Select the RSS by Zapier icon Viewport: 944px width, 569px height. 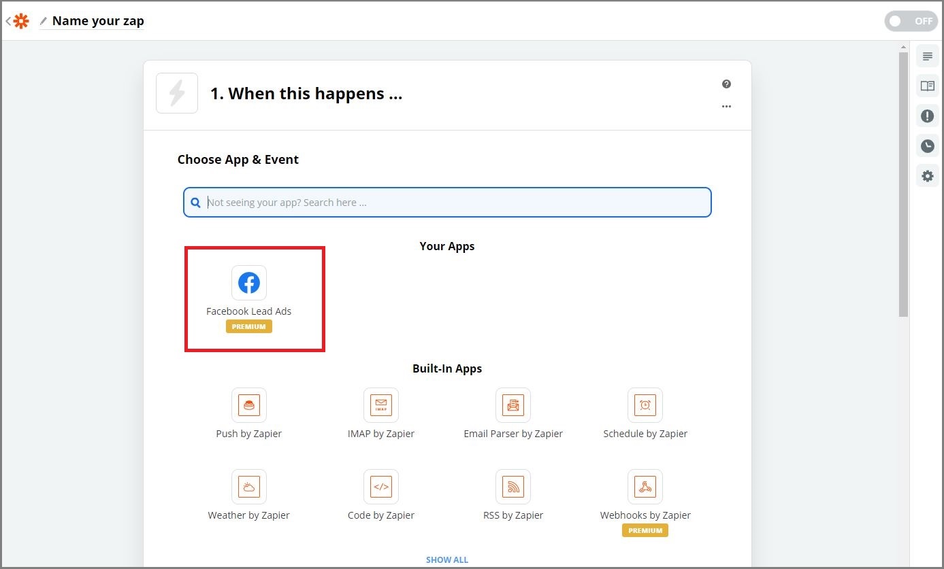pos(513,487)
